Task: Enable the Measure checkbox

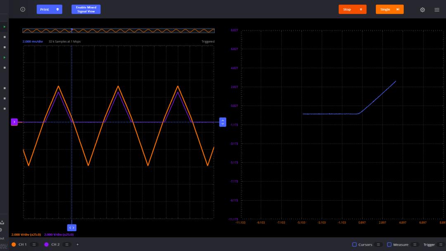Action: click(389, 245)
